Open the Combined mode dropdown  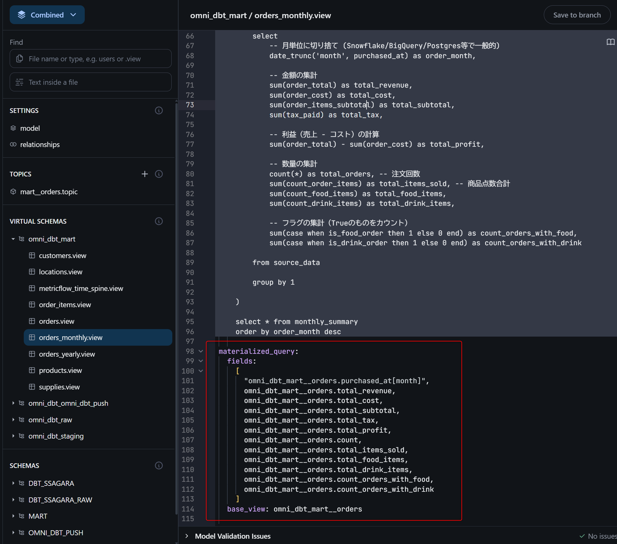click(x=47, y=15)
